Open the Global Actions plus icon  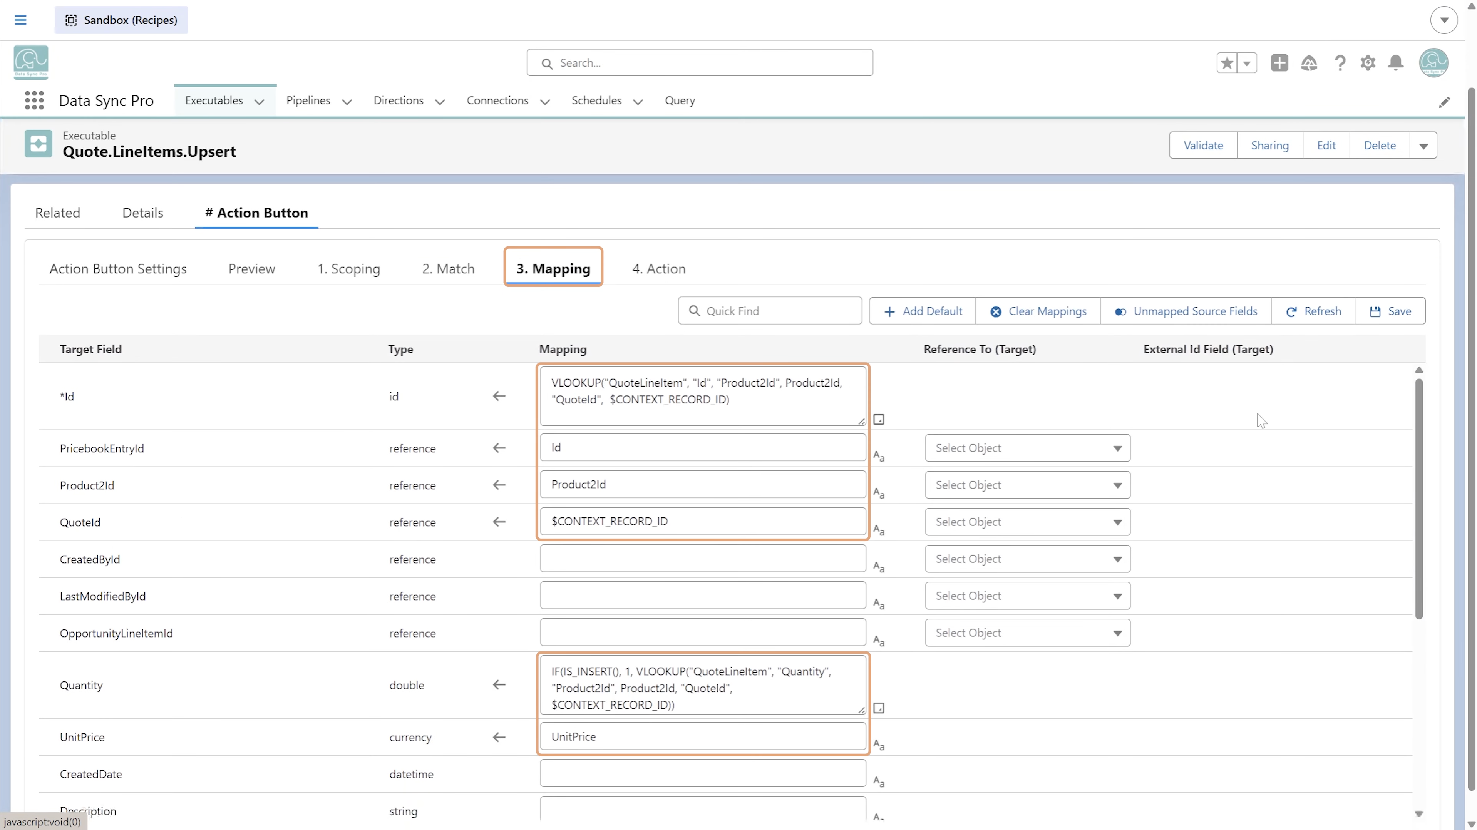pos(1279,62)
